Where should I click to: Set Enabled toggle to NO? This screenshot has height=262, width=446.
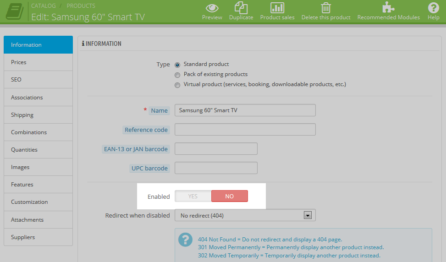230,196
